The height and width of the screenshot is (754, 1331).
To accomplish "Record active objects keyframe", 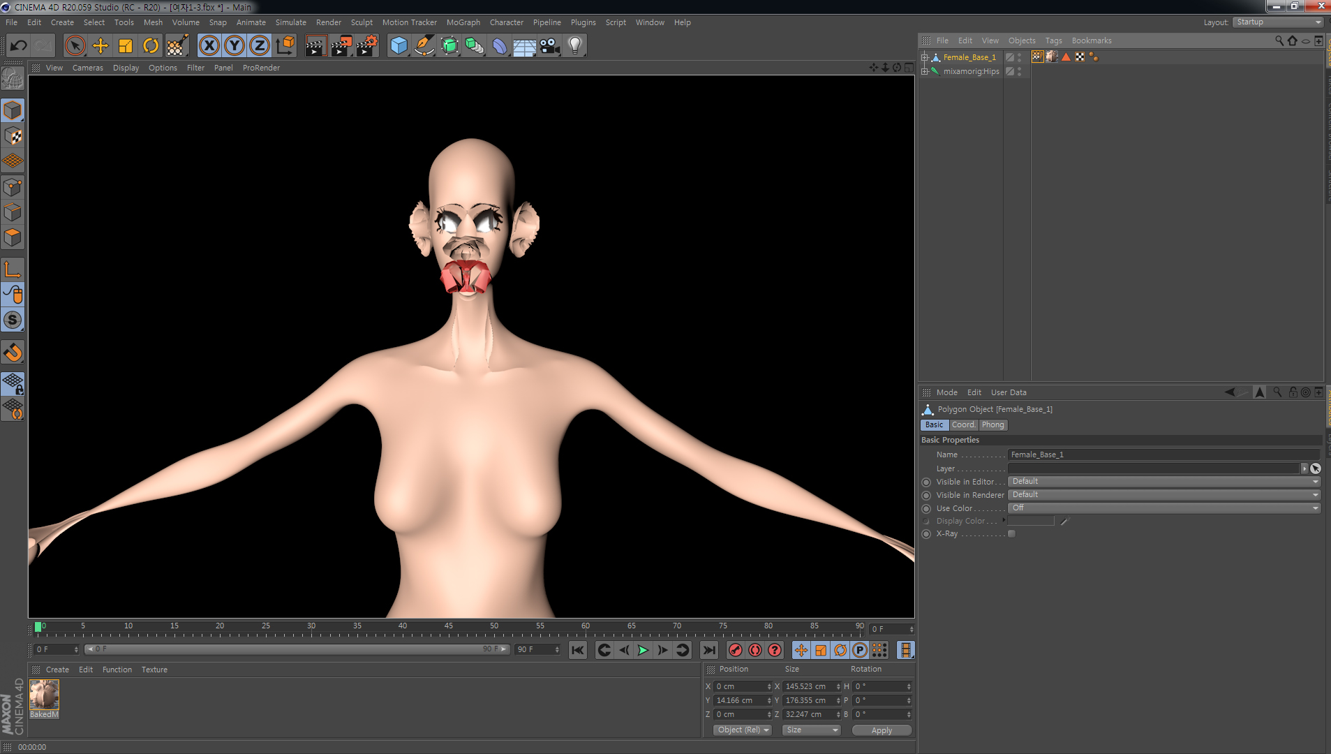I will pos(735,650).
